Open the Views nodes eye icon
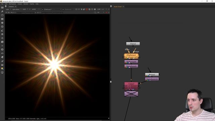Image resolution: width=215 pixels, height=121 pixels. point(2,53)
